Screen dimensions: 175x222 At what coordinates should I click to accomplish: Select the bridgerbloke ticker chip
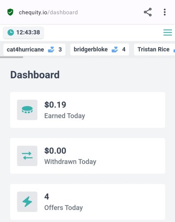click(x=100, y=49)
